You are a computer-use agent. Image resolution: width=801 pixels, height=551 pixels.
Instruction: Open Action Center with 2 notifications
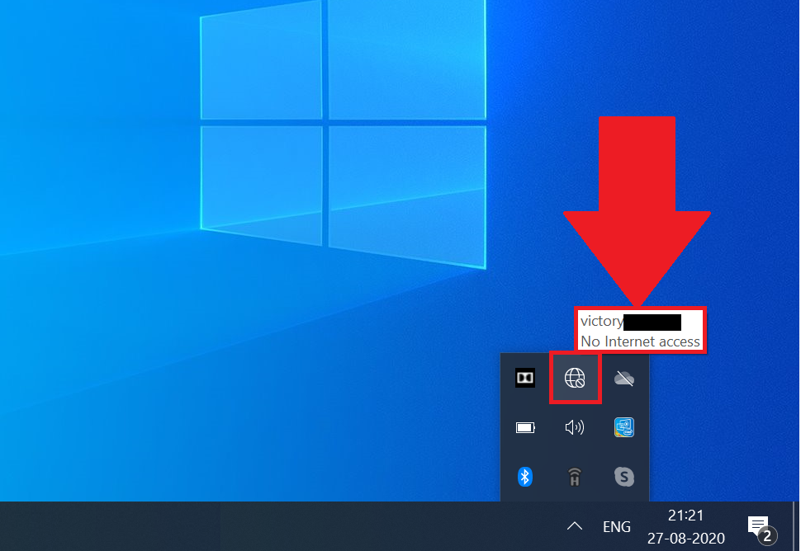coord(757,526)
